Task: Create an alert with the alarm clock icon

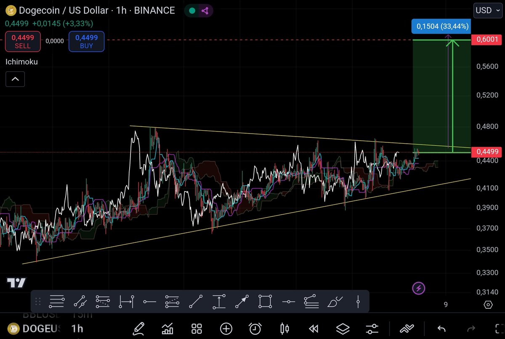Action: click(x=255, y=328)
